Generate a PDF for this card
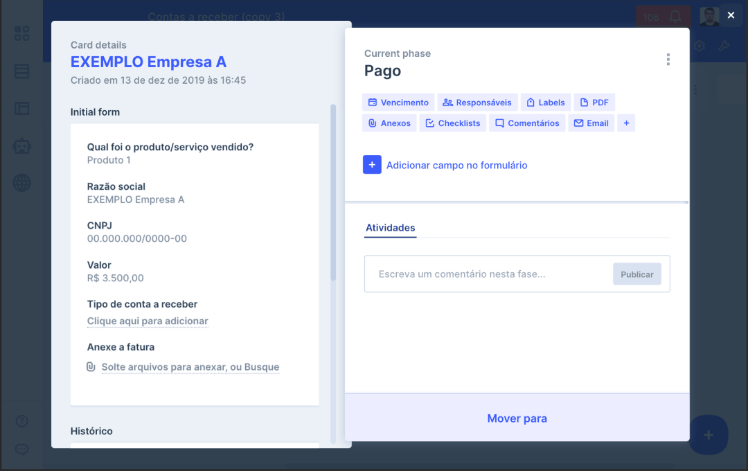The height and width of the screenshot is (471, 748). [x=594, y=103]
